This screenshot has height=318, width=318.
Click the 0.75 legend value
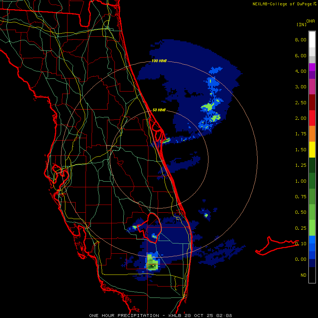[x=301, y=197]
